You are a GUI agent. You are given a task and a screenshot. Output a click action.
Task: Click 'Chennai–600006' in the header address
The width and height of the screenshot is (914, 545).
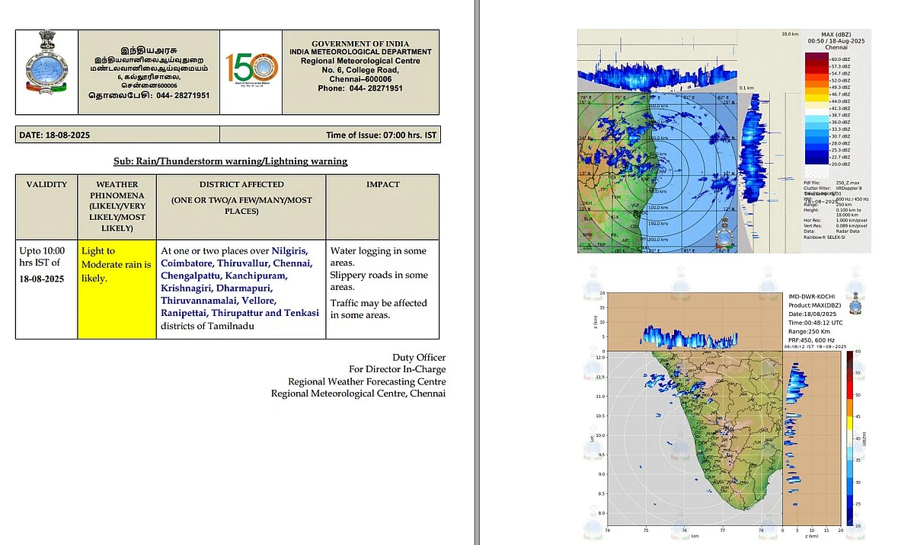[360, 79]
